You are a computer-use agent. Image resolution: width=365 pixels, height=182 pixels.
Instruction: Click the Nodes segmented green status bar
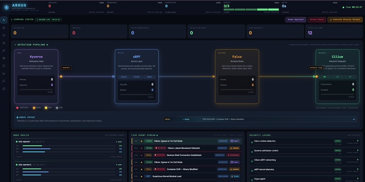click(251, 10)
